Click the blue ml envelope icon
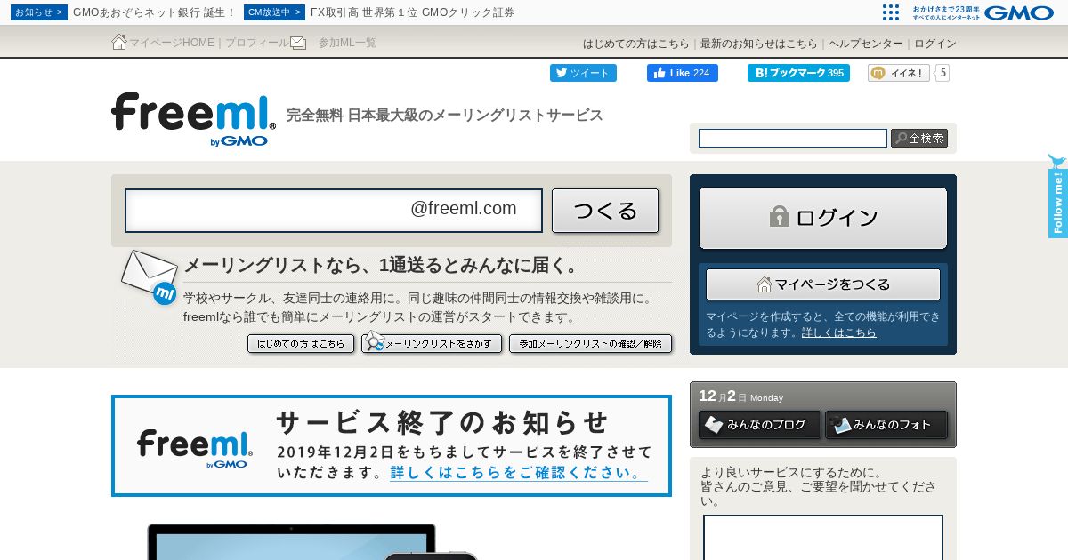1068x560 pixels. click(x=150, y=276)
